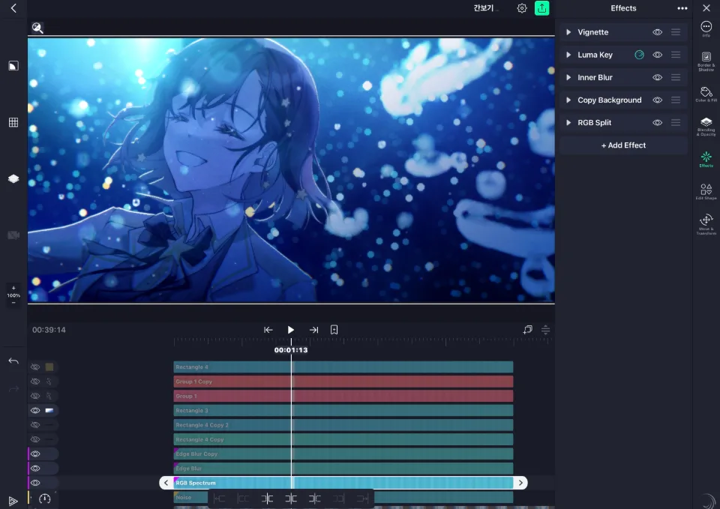Hide the Edge Blur Copy layer

pos(35,454)
